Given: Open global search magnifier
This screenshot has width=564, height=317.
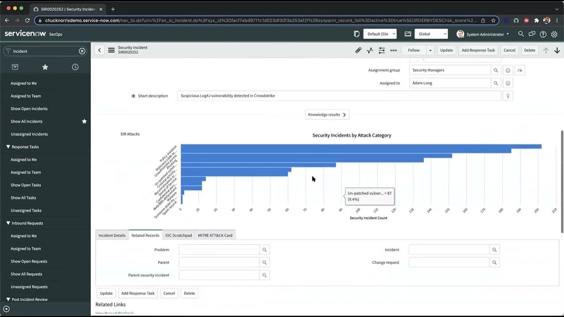Looking at the screenshot, I should point(521,34).
